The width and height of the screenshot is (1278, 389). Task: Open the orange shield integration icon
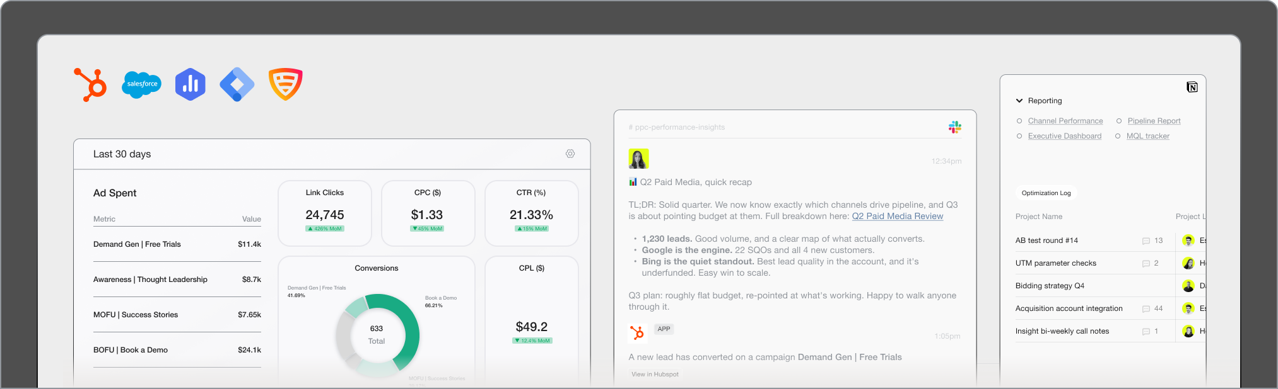(x=286, y=84)
